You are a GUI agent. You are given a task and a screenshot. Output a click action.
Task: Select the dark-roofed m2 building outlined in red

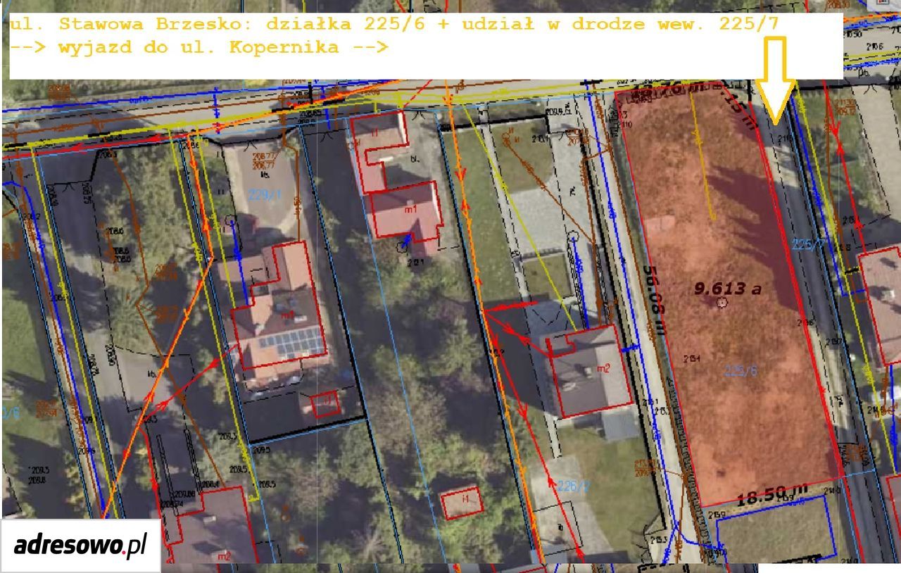point(590,371)
